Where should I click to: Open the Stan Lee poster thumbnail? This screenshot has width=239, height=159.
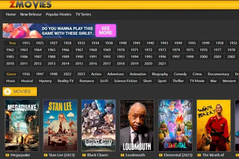tap(60, 126)
